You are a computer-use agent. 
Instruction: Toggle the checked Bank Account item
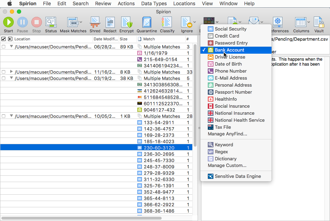236,50
